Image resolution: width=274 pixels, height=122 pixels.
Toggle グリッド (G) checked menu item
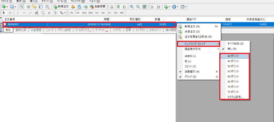(190, 77)
